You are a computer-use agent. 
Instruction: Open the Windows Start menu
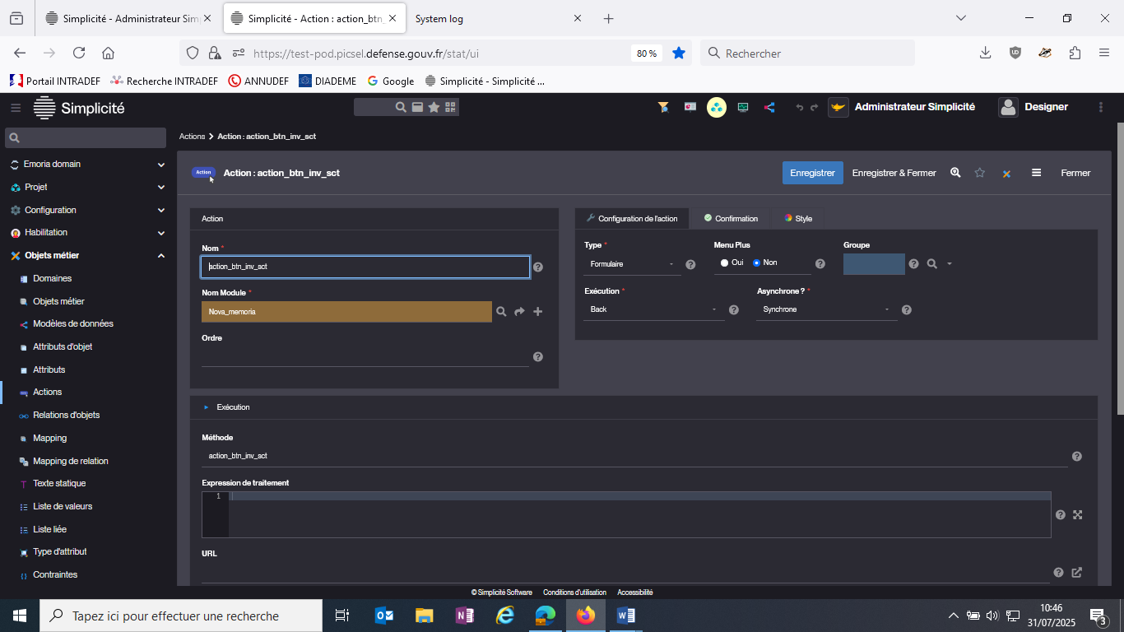point(19,616)
